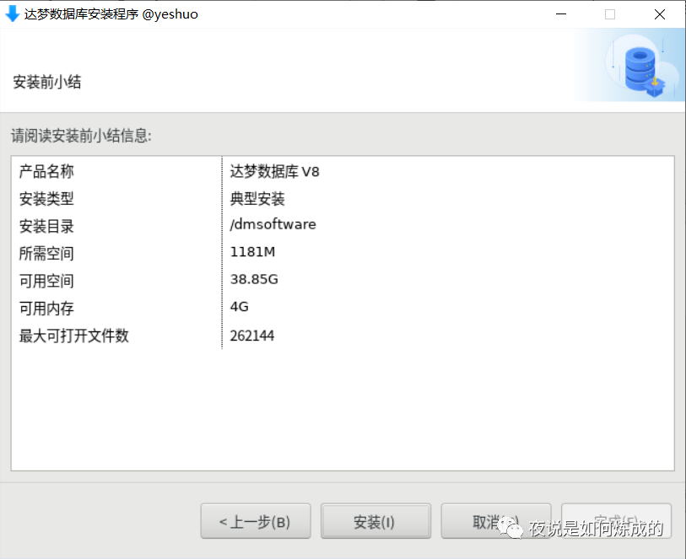Select the 最大可打开文件数 row label
The height and width of the screenshot is (559, 686).
(74, 336)
